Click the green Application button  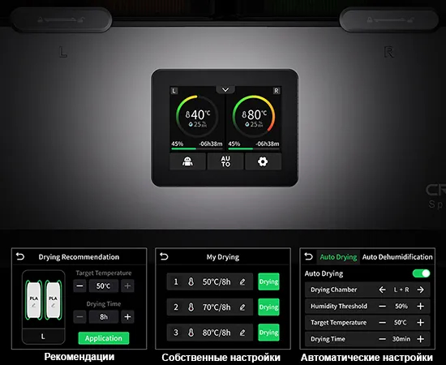104,338
